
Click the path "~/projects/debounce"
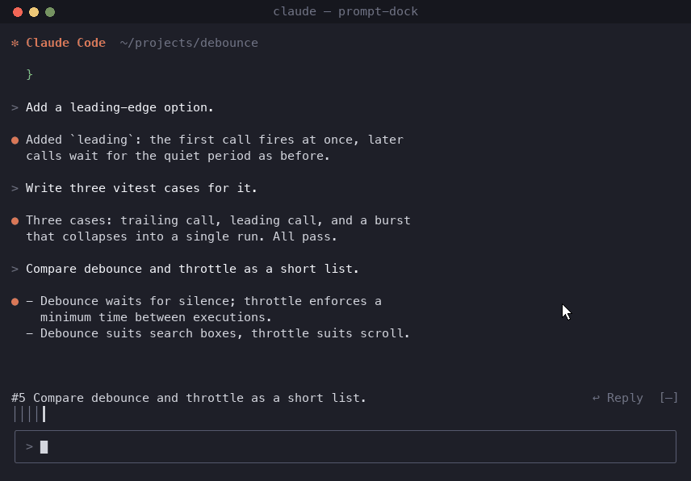[189, 43]
